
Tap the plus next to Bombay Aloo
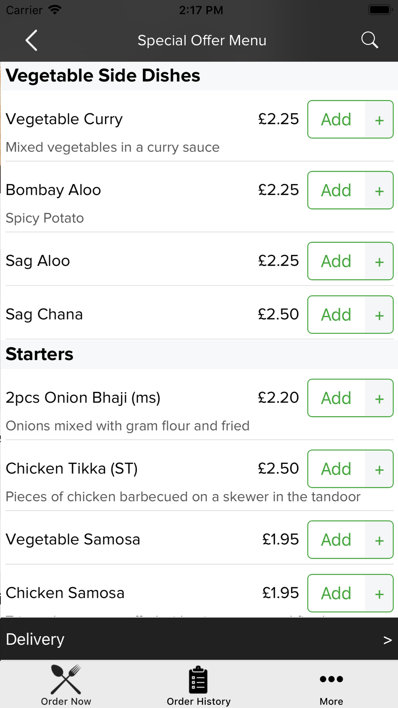tap(379, 190)
